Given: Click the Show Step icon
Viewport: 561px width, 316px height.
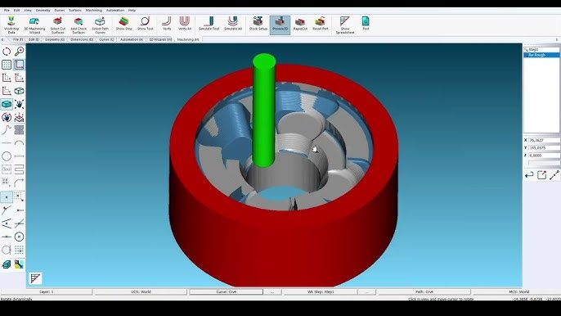Looking at the screenshot, I should tap(123, 23).
